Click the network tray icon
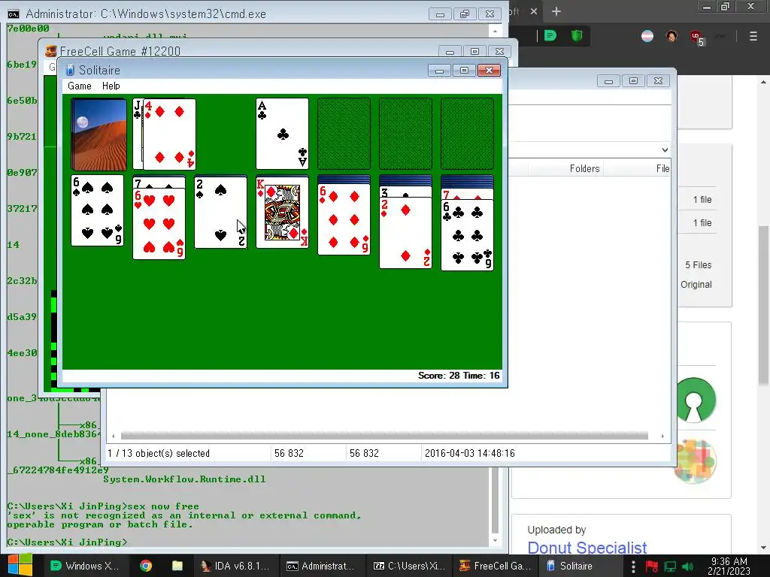 [x=670, y=566]
